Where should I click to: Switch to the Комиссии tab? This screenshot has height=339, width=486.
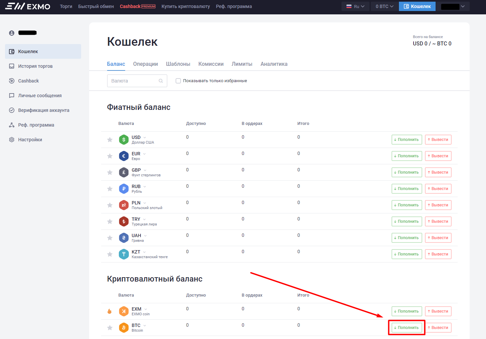coord(211,64)
